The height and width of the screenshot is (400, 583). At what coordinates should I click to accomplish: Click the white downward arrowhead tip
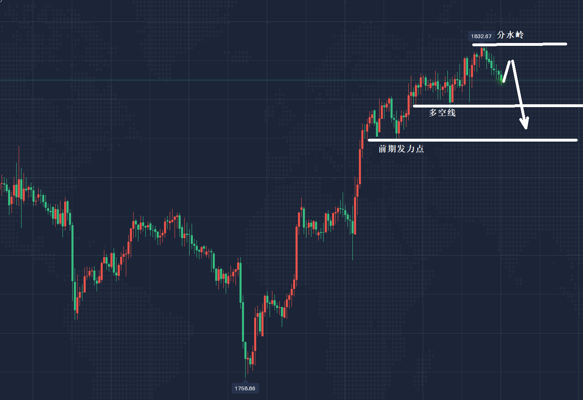[x=526, y=127]
